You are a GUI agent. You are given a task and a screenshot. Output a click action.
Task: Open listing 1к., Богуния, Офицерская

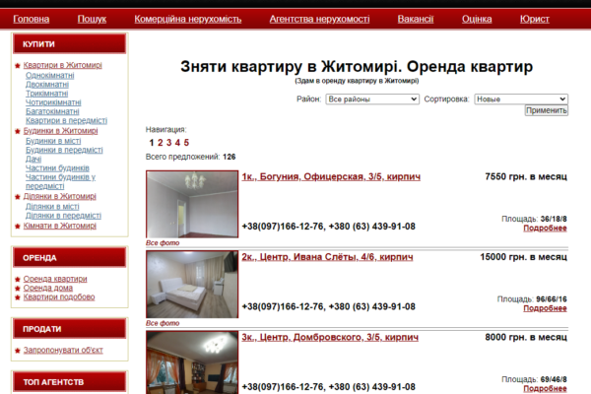click(331, 176)
